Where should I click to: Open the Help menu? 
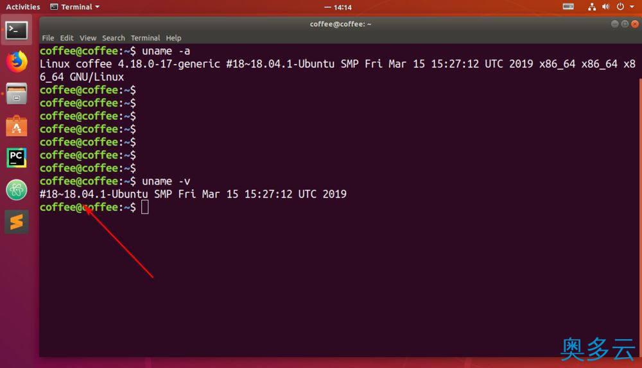[x=173, y=38]
